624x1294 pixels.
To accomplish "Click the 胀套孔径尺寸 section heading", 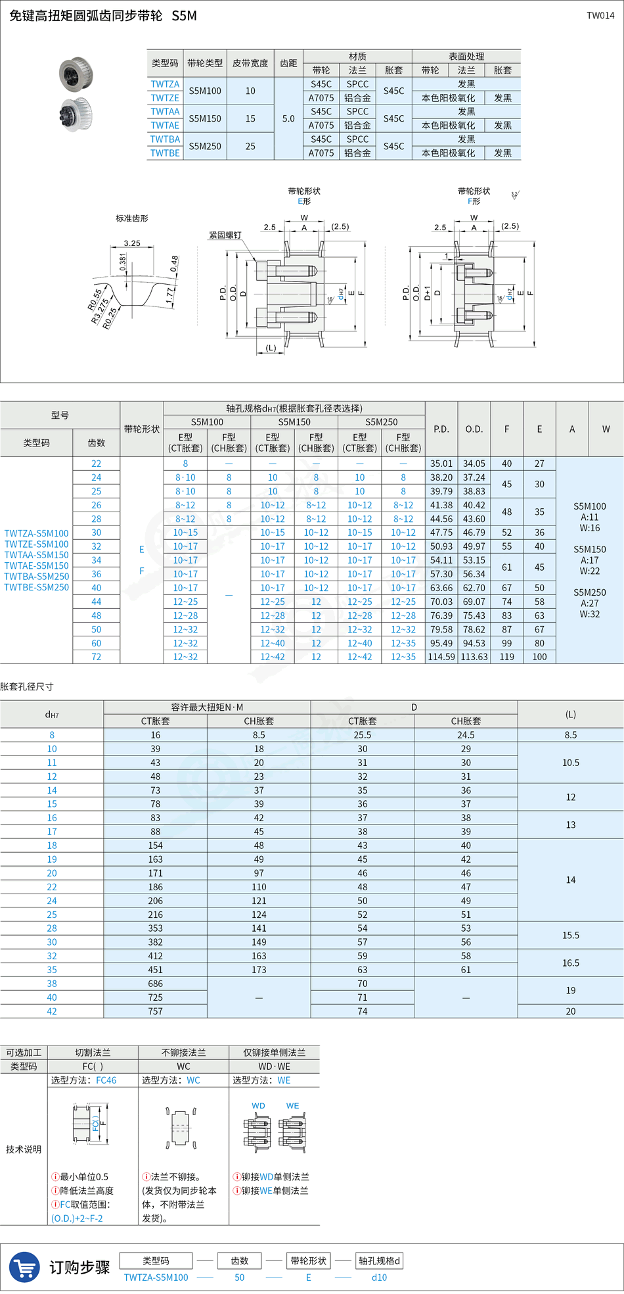I will (x=27, y=686).
